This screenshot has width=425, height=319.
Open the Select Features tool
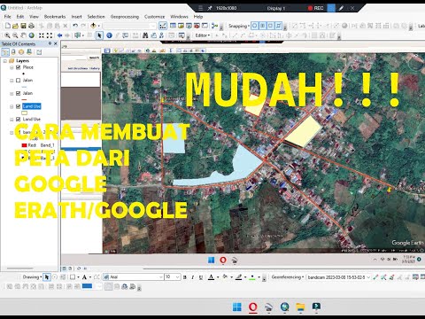(78, 35)
